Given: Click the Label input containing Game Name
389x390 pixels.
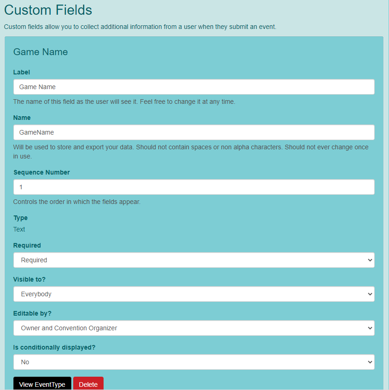Looking at the screenshot, I should tap(194, 87).
